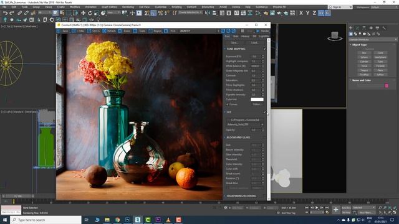Toggle the LUT enabled checkbox
399x224 pixels.
pyautogui.click(x=264, y=112)
